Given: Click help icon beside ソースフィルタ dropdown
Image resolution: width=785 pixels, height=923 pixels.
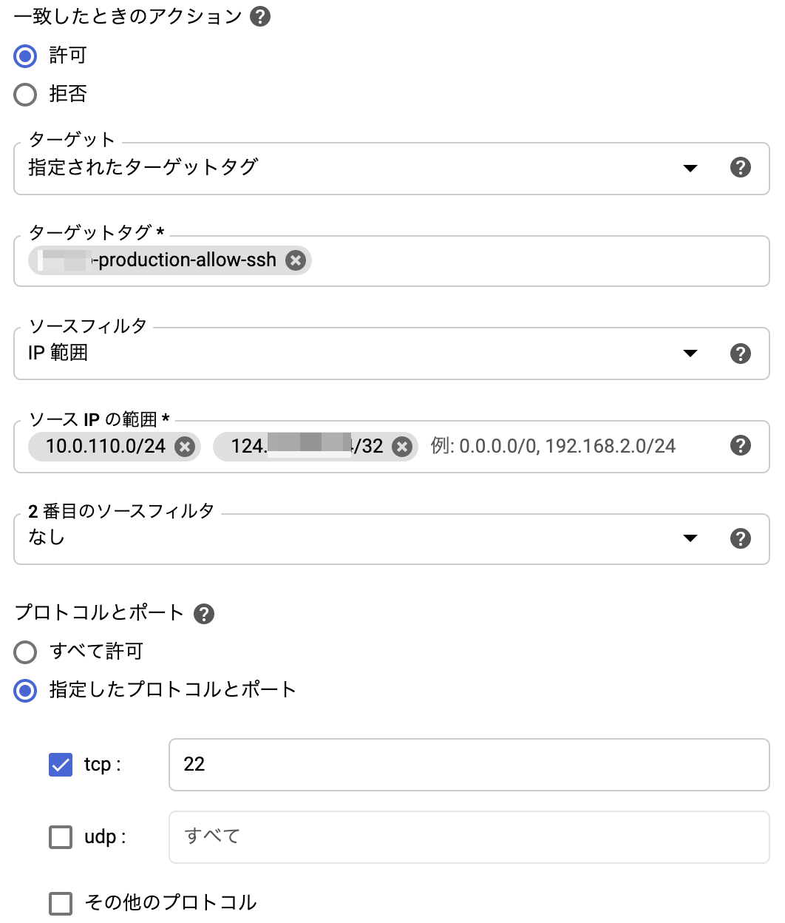Looking at the screenshot, I should pyautogui.click(x=740, y=354).
